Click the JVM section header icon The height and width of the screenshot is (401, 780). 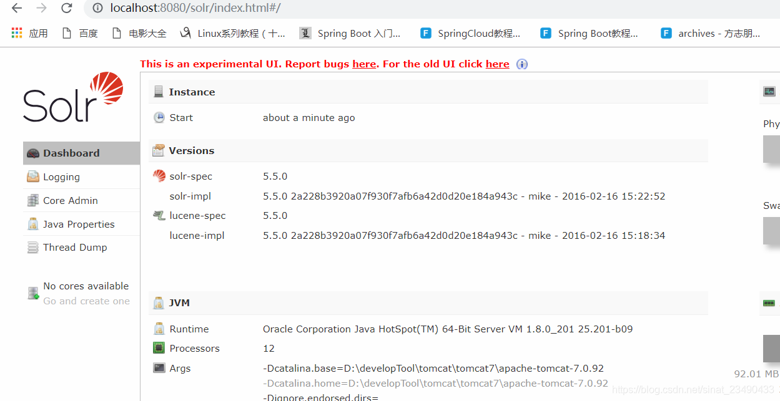point(159,302)
